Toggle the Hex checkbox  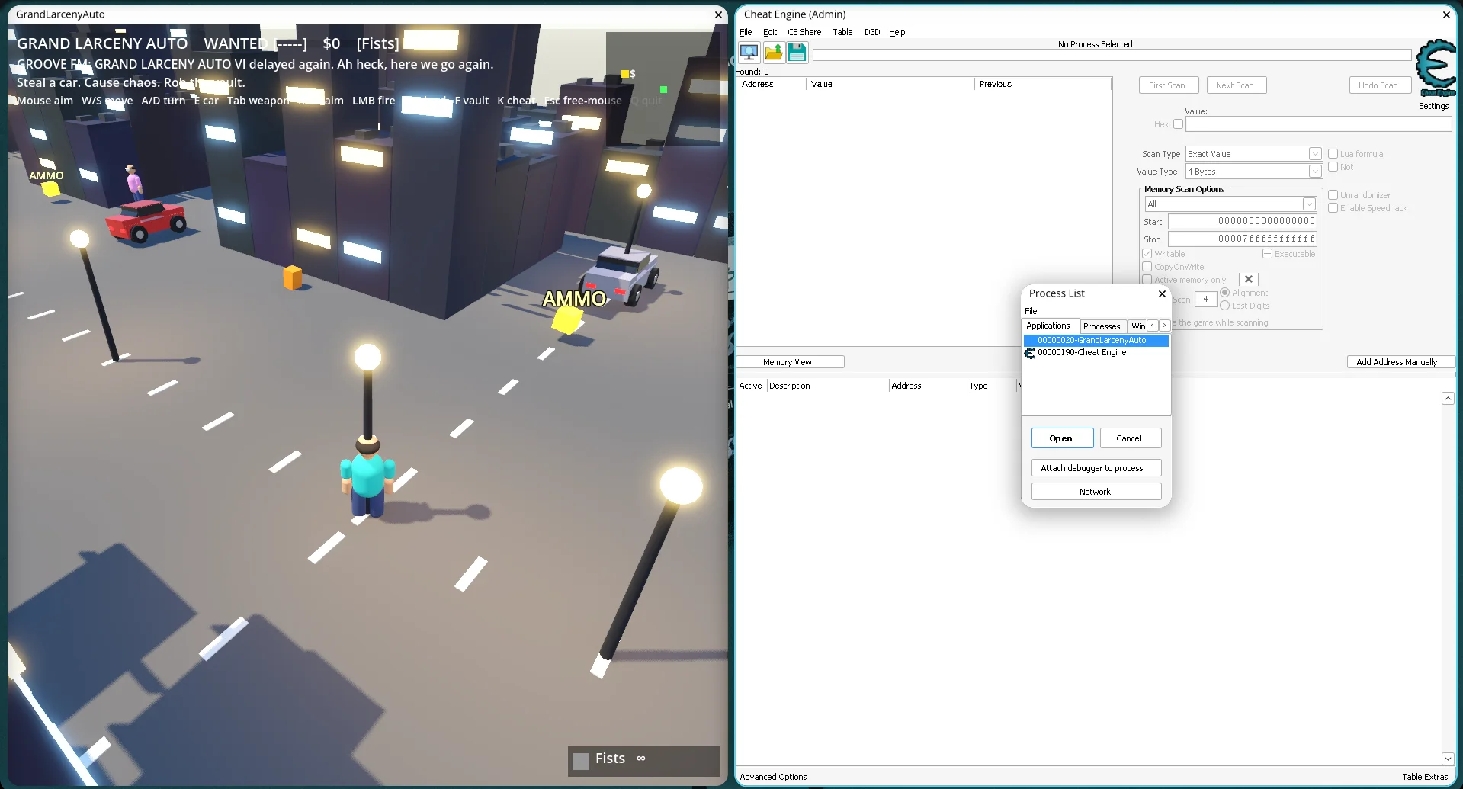pos(1178,124)
